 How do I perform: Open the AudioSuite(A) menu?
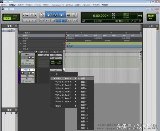tap(58, 5)
